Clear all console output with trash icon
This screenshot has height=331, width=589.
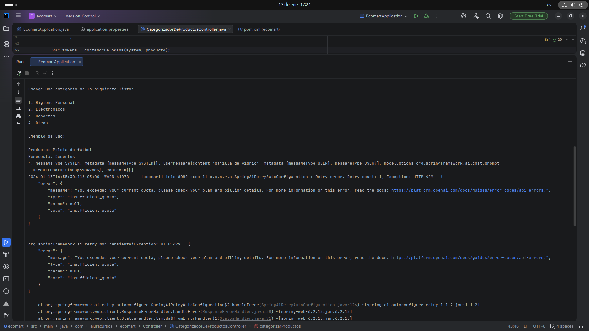18,124
